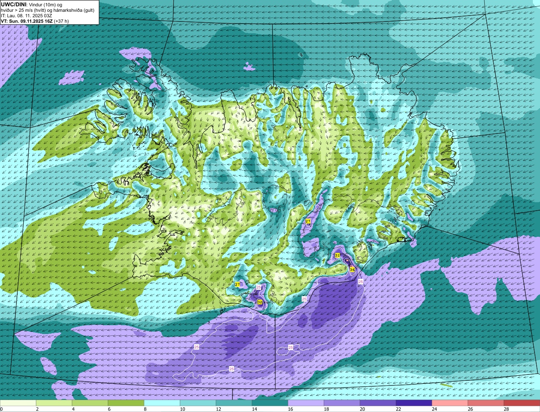Image resolution: width=540 pixels, height=412 pixels.
Task: Select the 16–18 m/s light purple legend swatch
Action: (306, 403)
